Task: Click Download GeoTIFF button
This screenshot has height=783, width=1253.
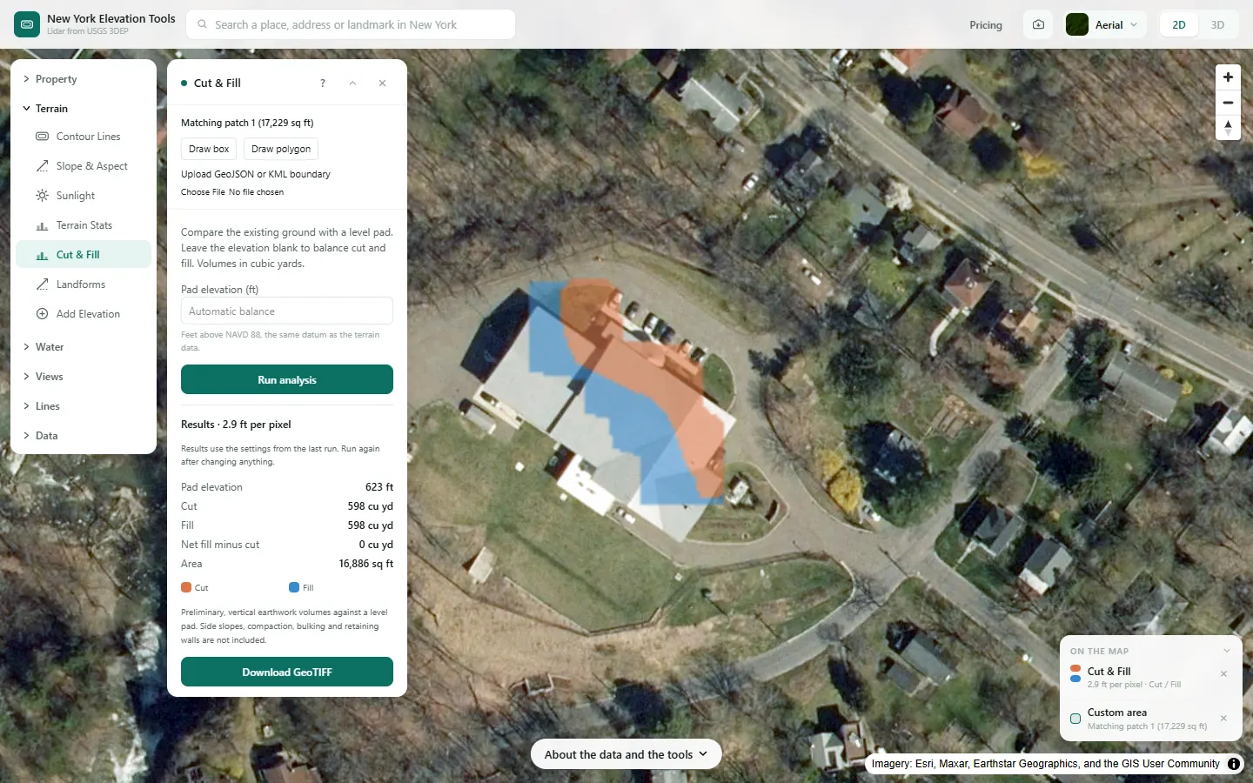Action: (x=287, y=672)
